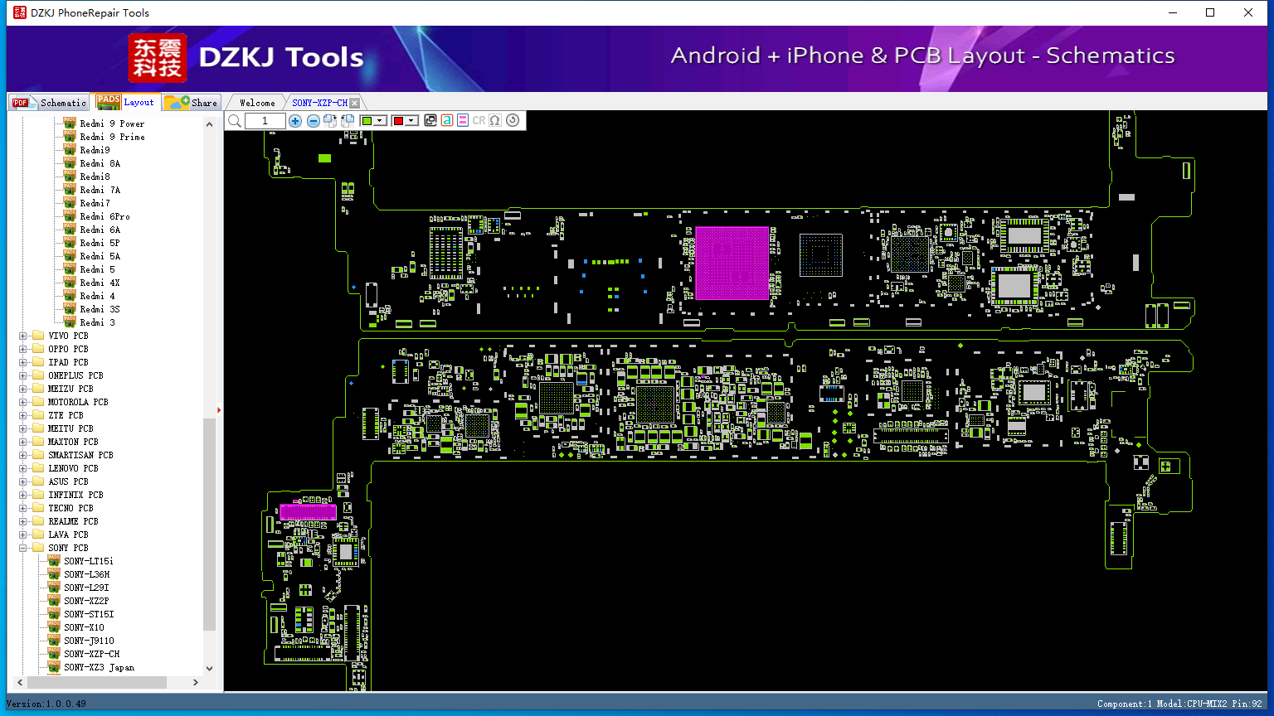Click the folder icon of VIVO PCB

coord(38,336)
